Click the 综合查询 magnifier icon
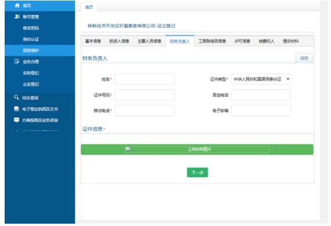331x226 pixels. click(16, 97)
